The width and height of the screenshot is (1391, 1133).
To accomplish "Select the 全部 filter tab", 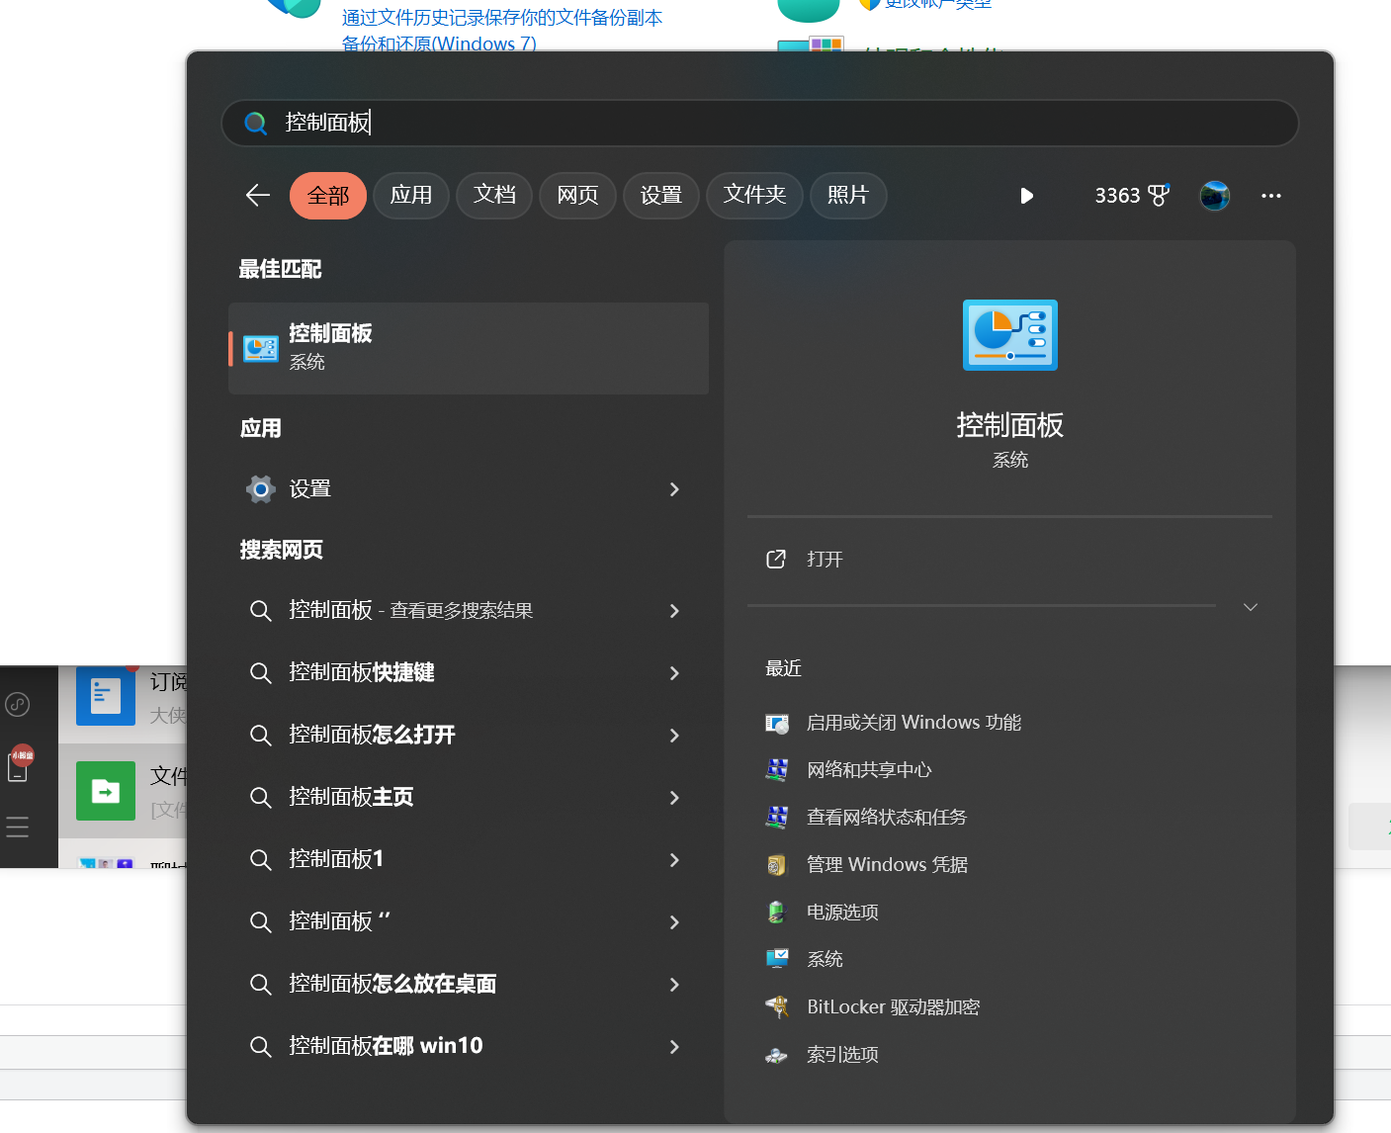I will (328, 196).
